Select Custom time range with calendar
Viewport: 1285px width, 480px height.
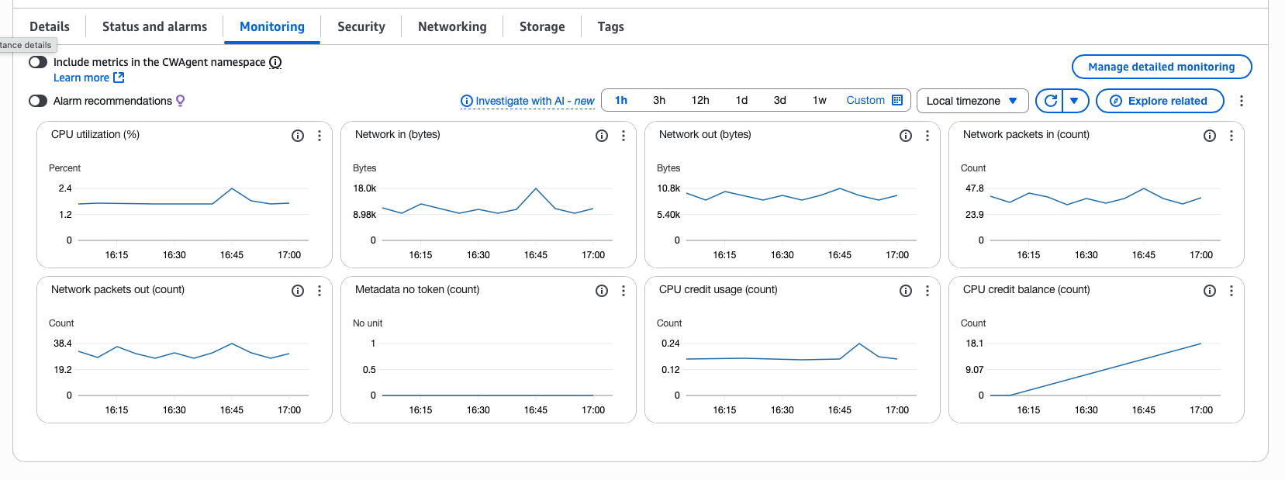coord(874,101)
